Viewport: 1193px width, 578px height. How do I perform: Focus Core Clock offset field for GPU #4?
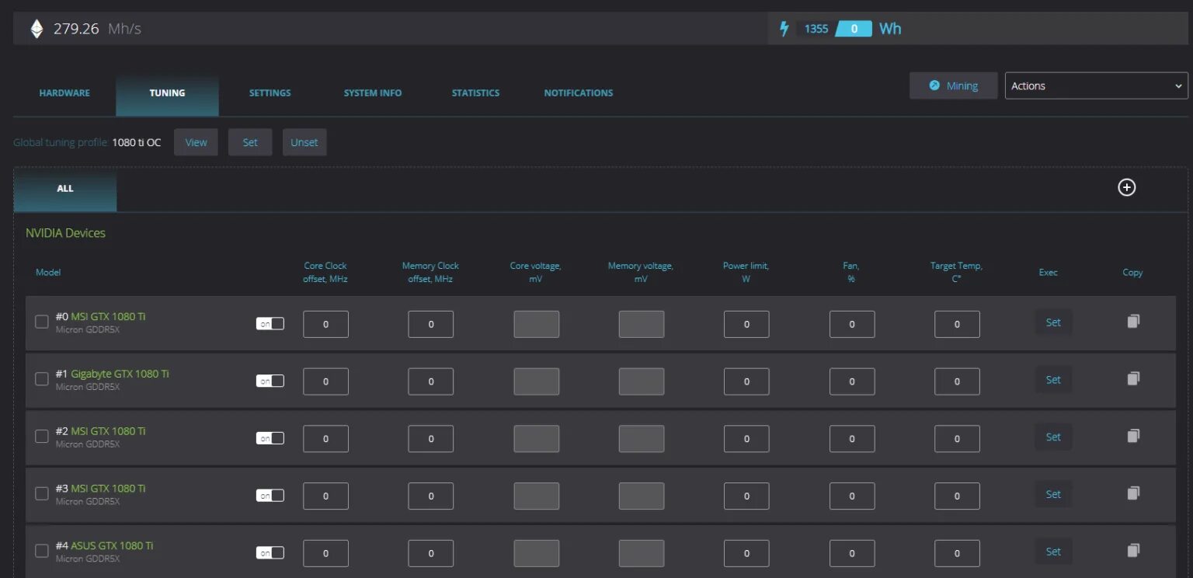tap(325, 553)
